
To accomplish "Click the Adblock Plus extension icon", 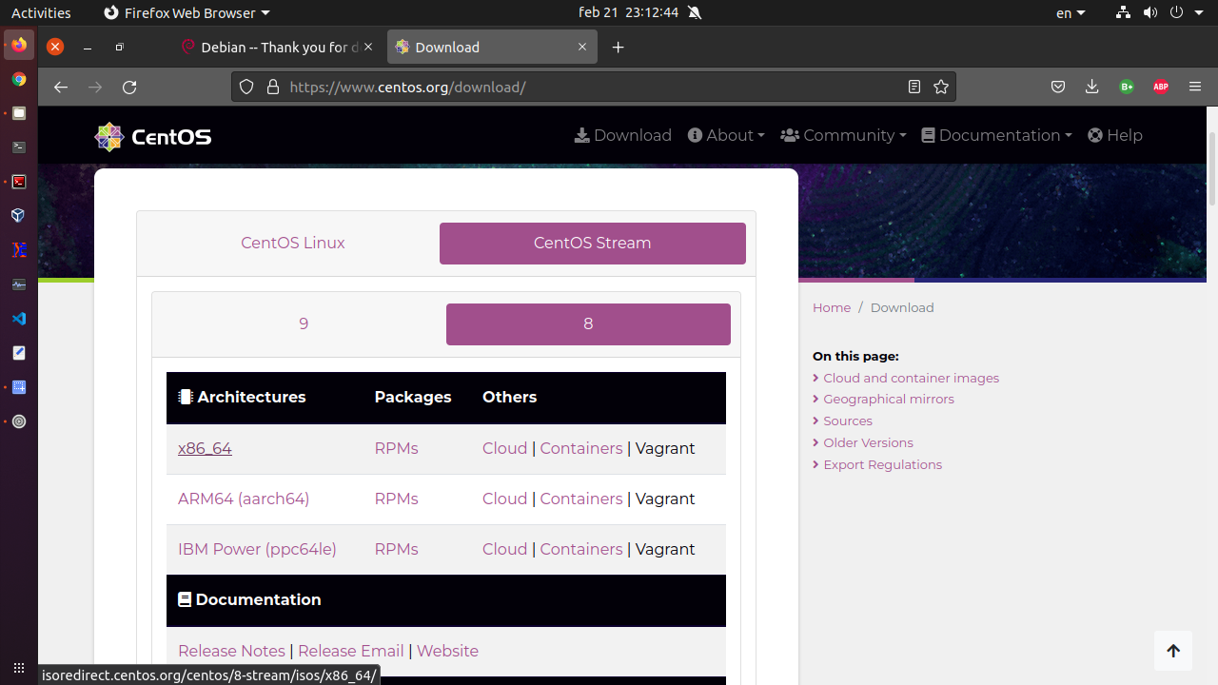I will (1160, 88).
